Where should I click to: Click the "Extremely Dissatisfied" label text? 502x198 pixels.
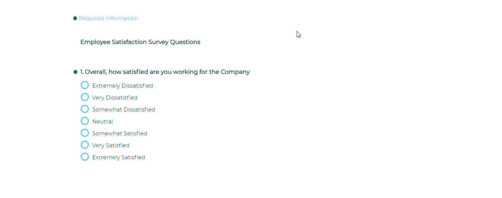click(123, 86)
